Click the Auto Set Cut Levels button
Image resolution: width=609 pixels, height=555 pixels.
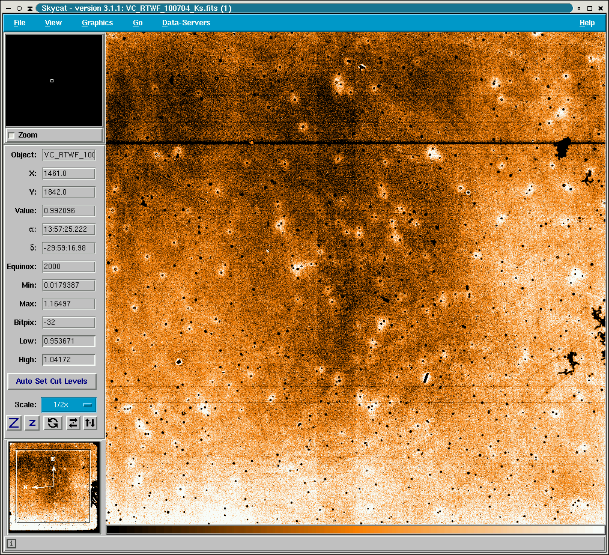coord(52,381)
